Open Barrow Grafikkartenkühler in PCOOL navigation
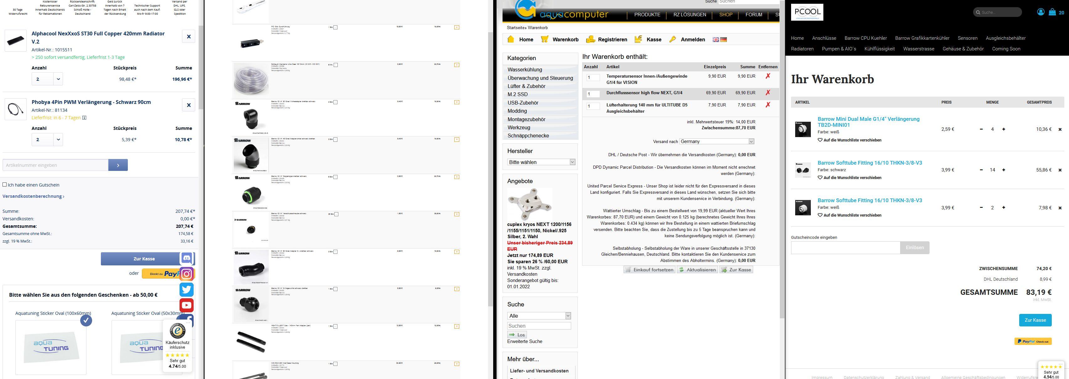The width and height of the screenshot is (1069, 379). click(922, 38)
